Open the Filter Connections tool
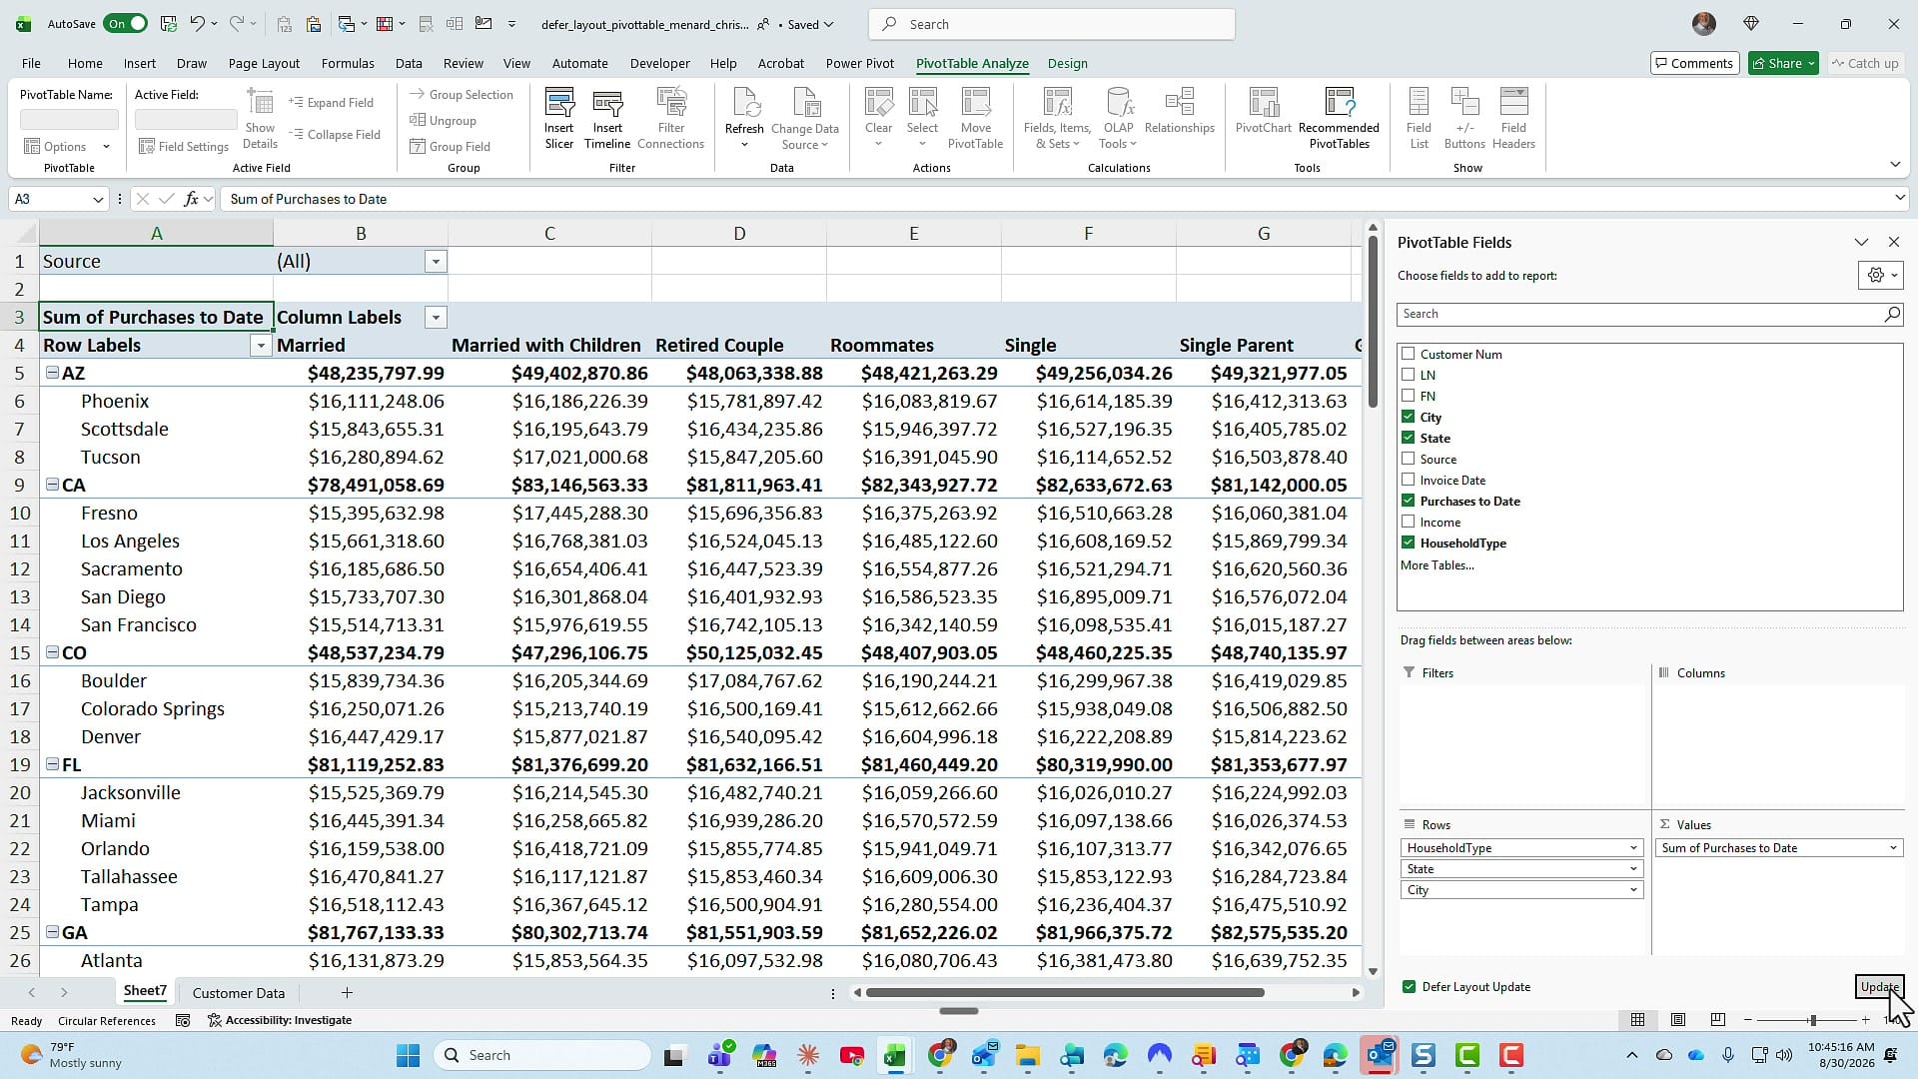1918x1079 pixels. (671, 118)
